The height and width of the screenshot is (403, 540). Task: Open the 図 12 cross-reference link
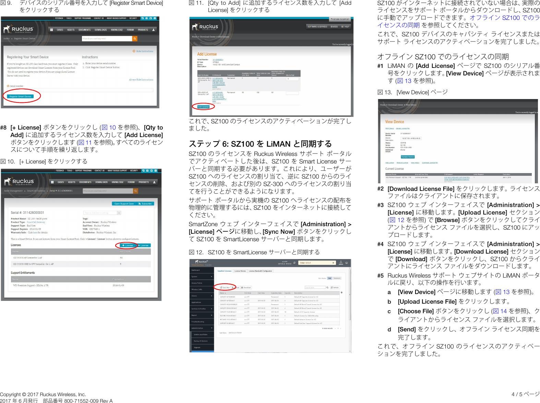(x=397, y=220)
